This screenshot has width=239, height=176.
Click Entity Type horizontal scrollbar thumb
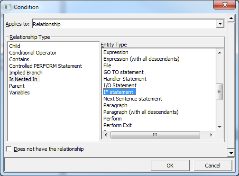(155, 135)
